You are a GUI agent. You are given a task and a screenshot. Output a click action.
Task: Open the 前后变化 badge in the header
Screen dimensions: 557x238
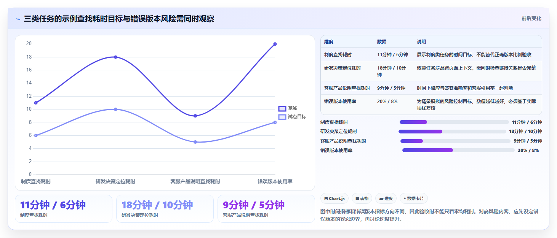[531, 19]
